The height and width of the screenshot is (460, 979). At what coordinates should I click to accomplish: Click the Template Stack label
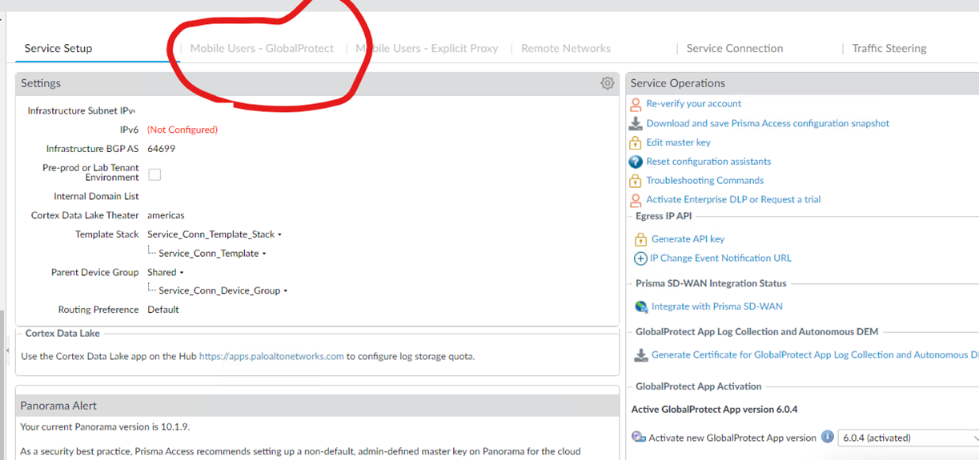pos(107,235)
